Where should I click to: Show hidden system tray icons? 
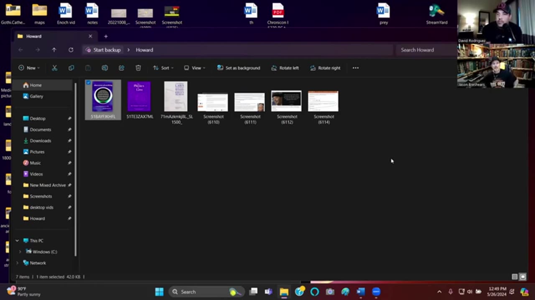click(439, 292)
